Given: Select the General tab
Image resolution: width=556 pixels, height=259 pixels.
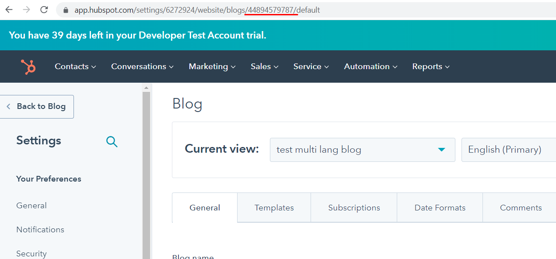Looking at the screenshot, I should [x=205, y=208].
